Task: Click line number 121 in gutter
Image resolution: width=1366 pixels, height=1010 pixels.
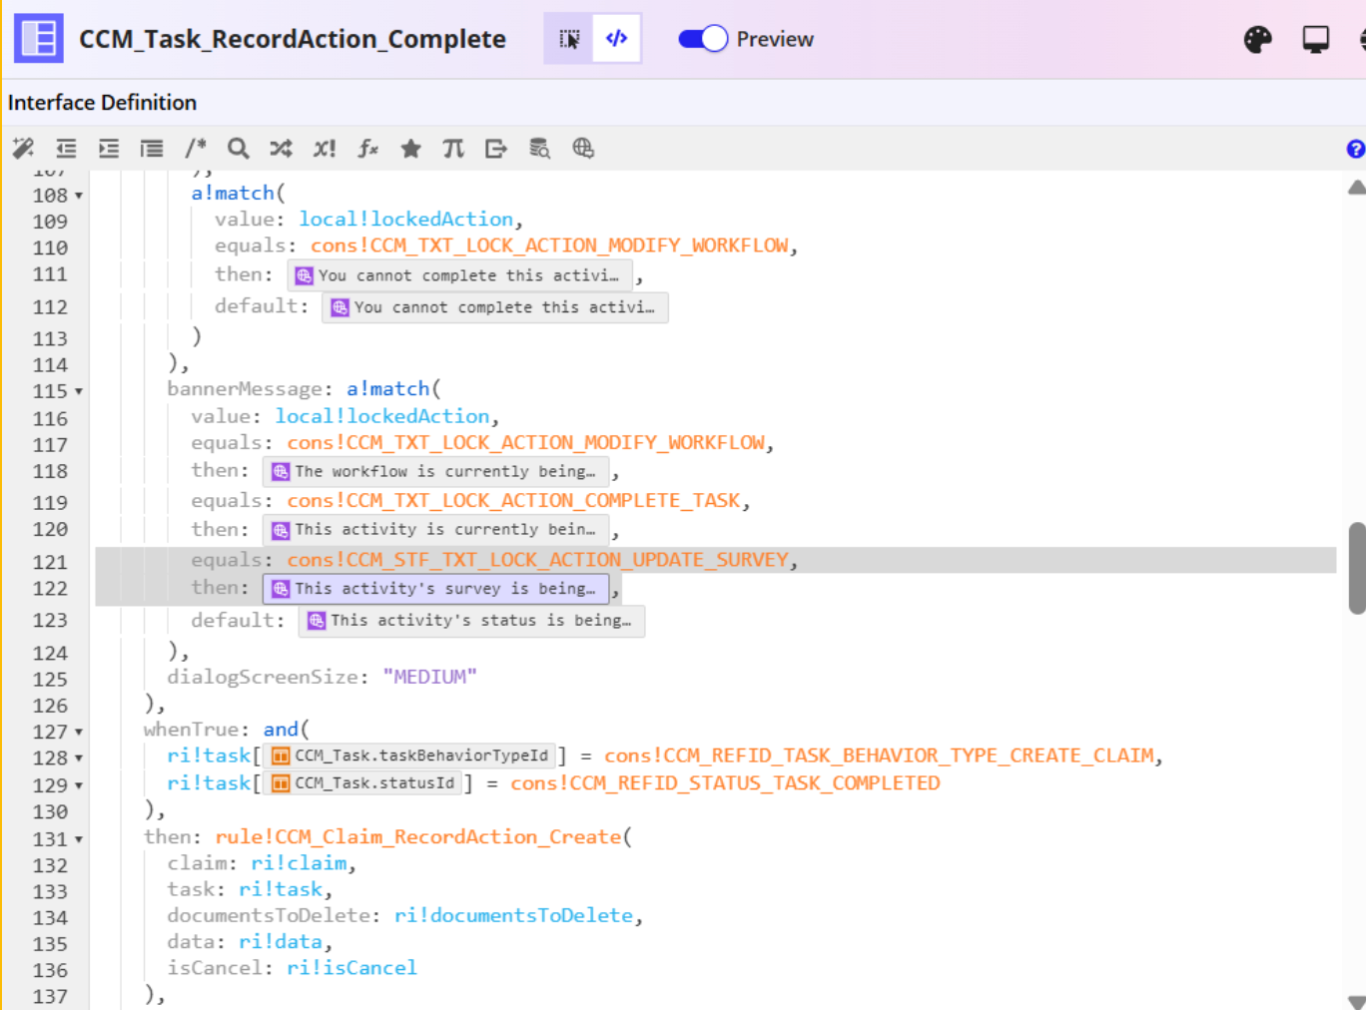Action: coord(50,562)
